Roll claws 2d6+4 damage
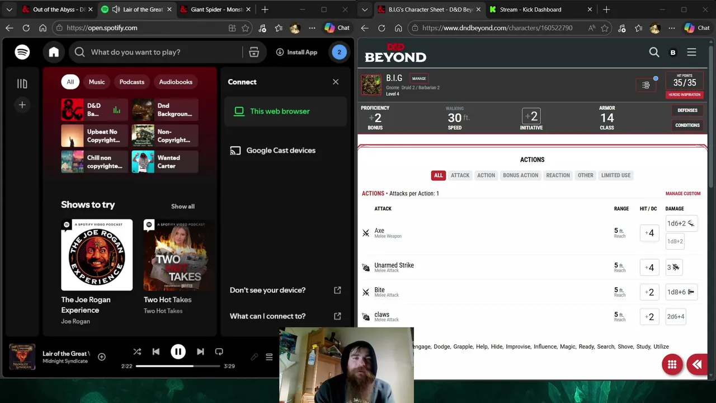Viewport: 716px width, 403px height. coord(676,317)
